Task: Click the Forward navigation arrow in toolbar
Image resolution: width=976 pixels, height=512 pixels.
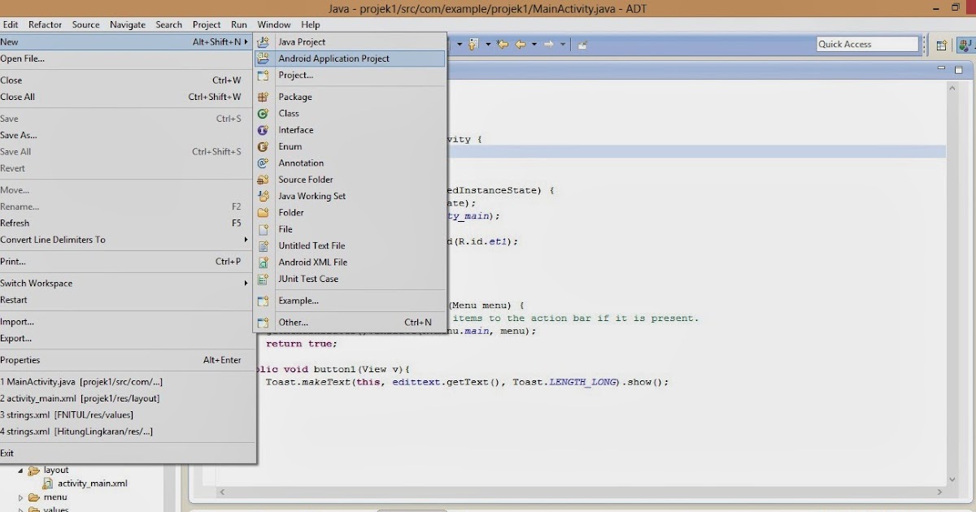Action: (549, 44)
